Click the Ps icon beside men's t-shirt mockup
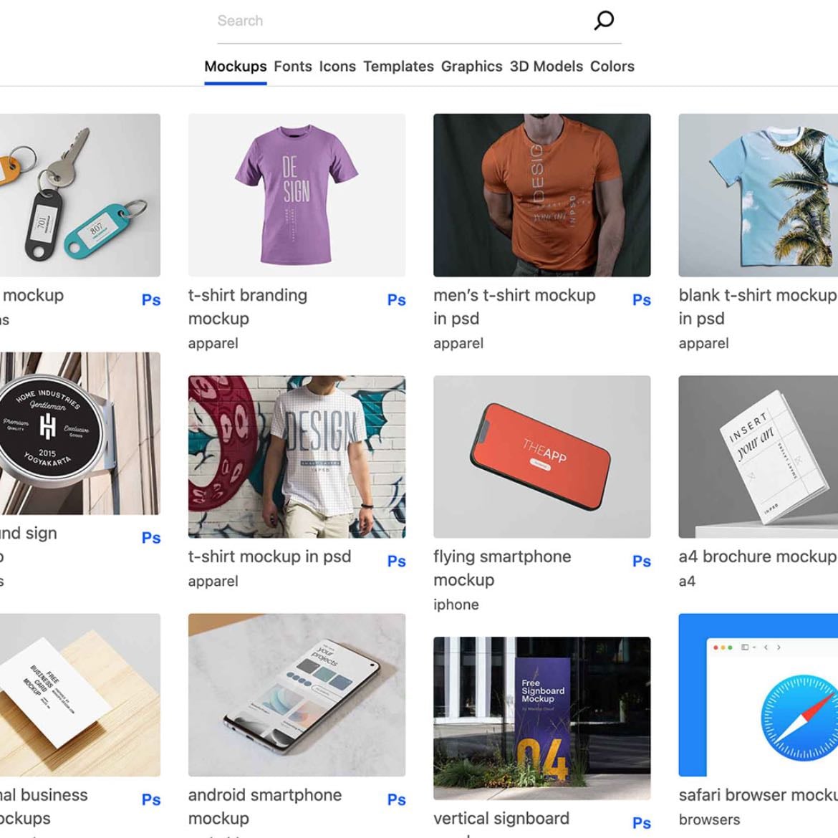The height and width of the screenshot is (838, 838). click(x=642, y=300)
